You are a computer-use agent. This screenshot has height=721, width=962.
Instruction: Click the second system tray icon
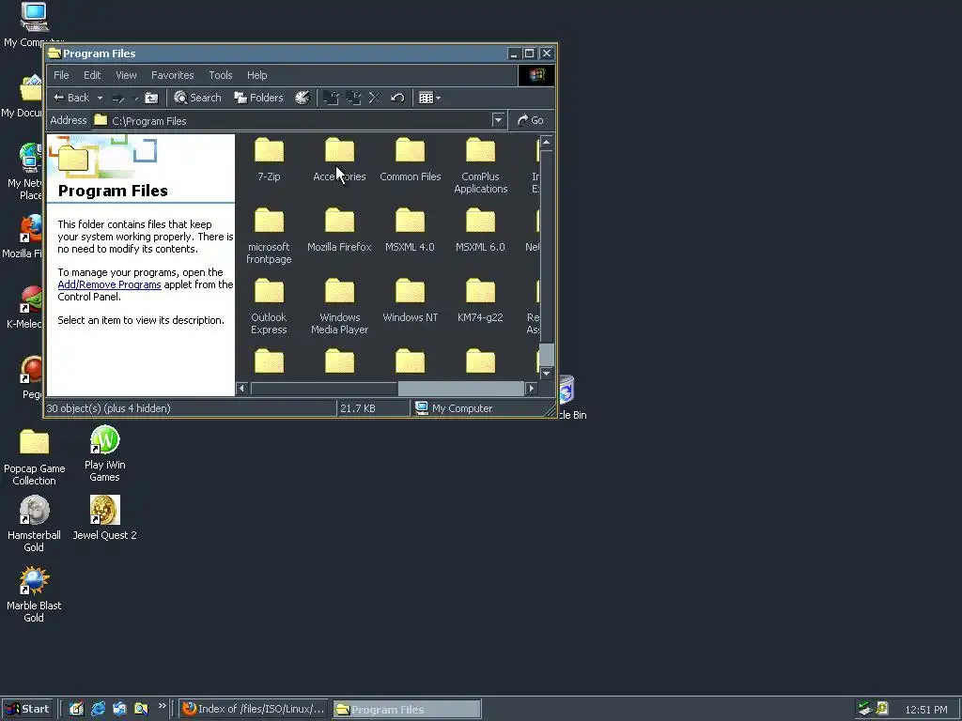click(x=881, y=708)
